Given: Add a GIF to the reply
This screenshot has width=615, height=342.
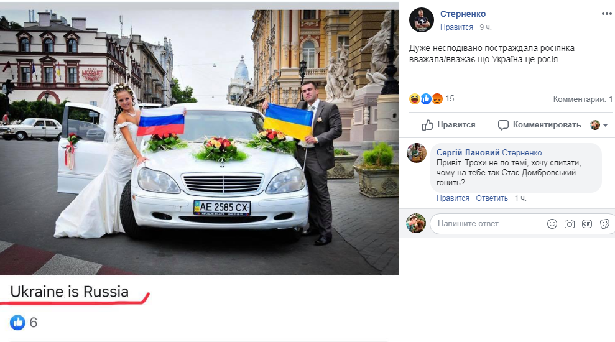Looking at the screenshot, I should (x=587, y=224).
